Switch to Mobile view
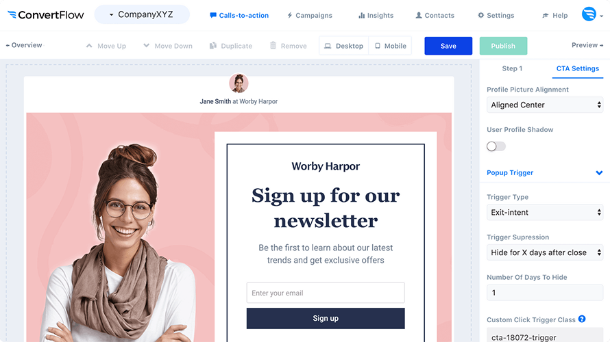610x342 pixels. [x=390, y=46]
